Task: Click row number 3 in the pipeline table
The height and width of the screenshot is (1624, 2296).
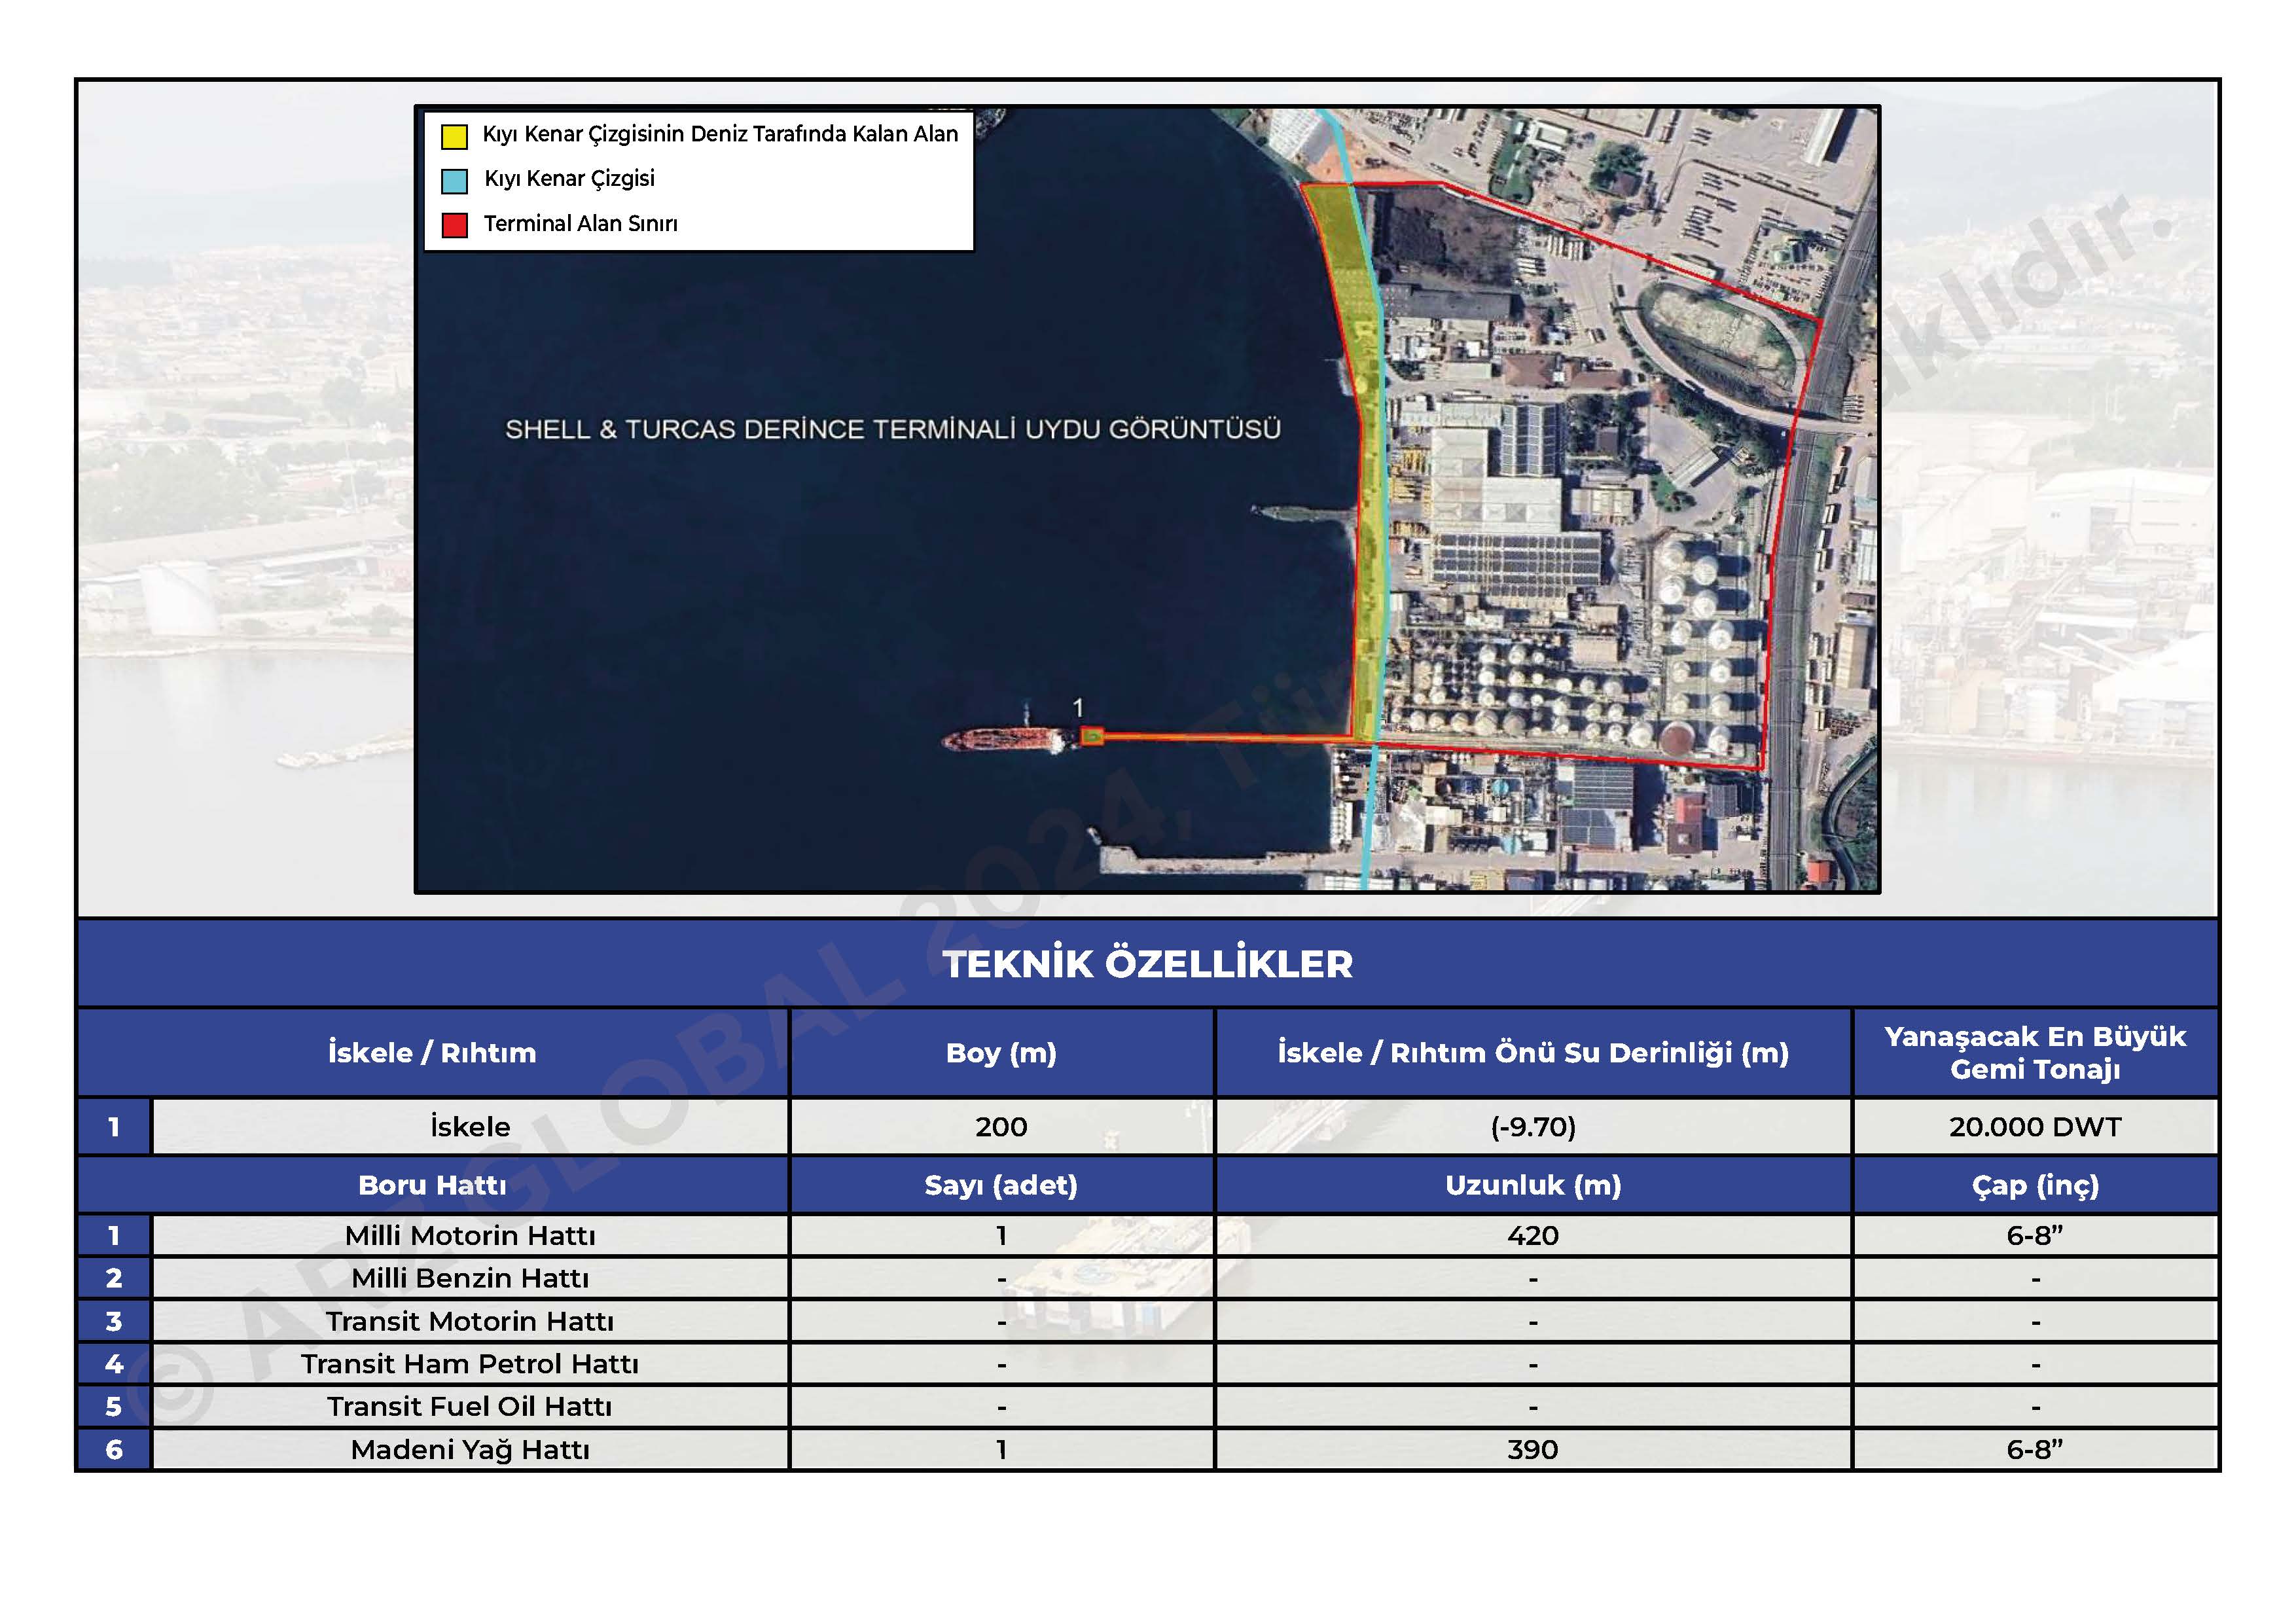Action: tap(114, 1321)
